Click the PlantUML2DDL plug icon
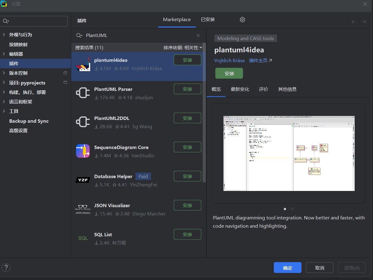 (83, 122)
